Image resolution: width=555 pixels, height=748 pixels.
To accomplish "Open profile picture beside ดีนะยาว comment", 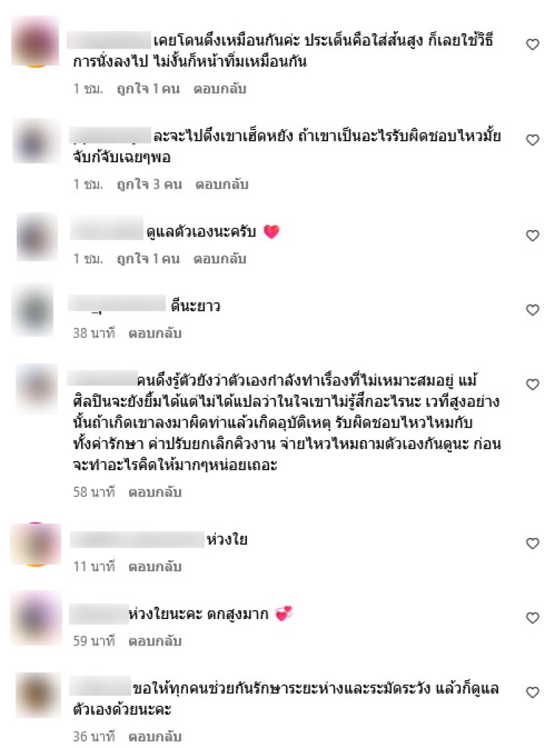I will point(33,310).
